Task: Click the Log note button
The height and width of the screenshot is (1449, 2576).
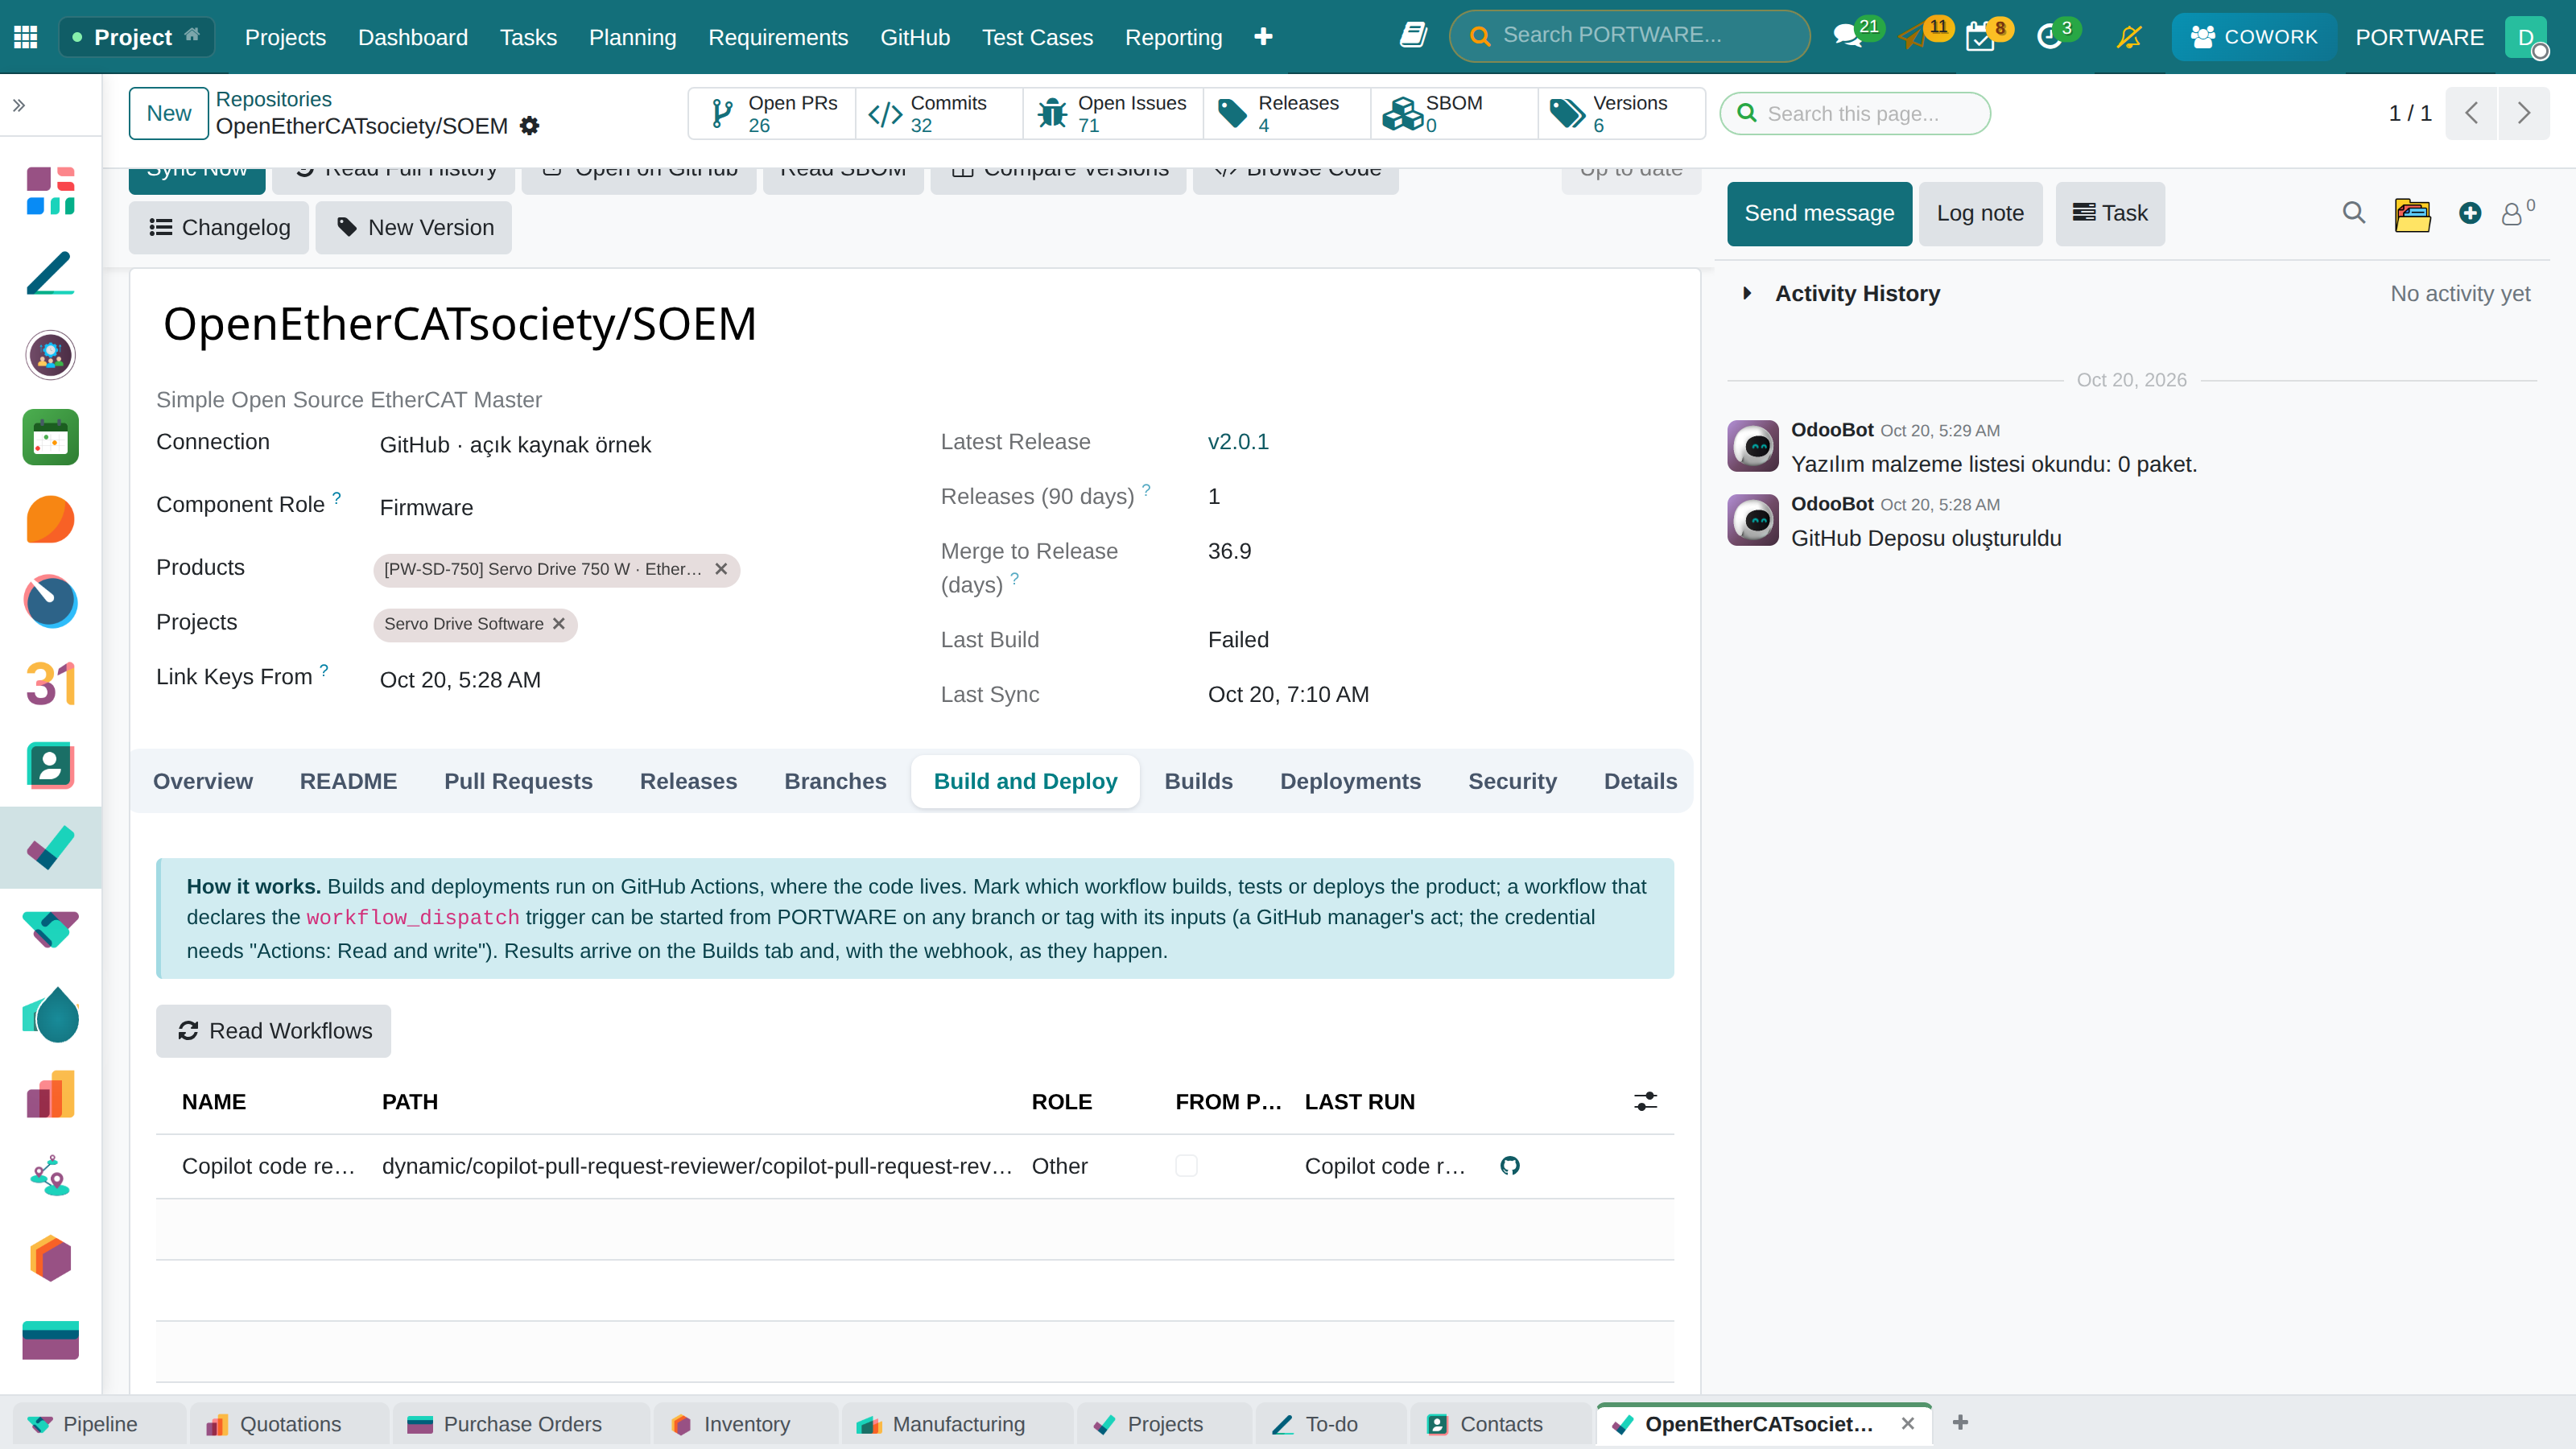Action: [1980, 213]
